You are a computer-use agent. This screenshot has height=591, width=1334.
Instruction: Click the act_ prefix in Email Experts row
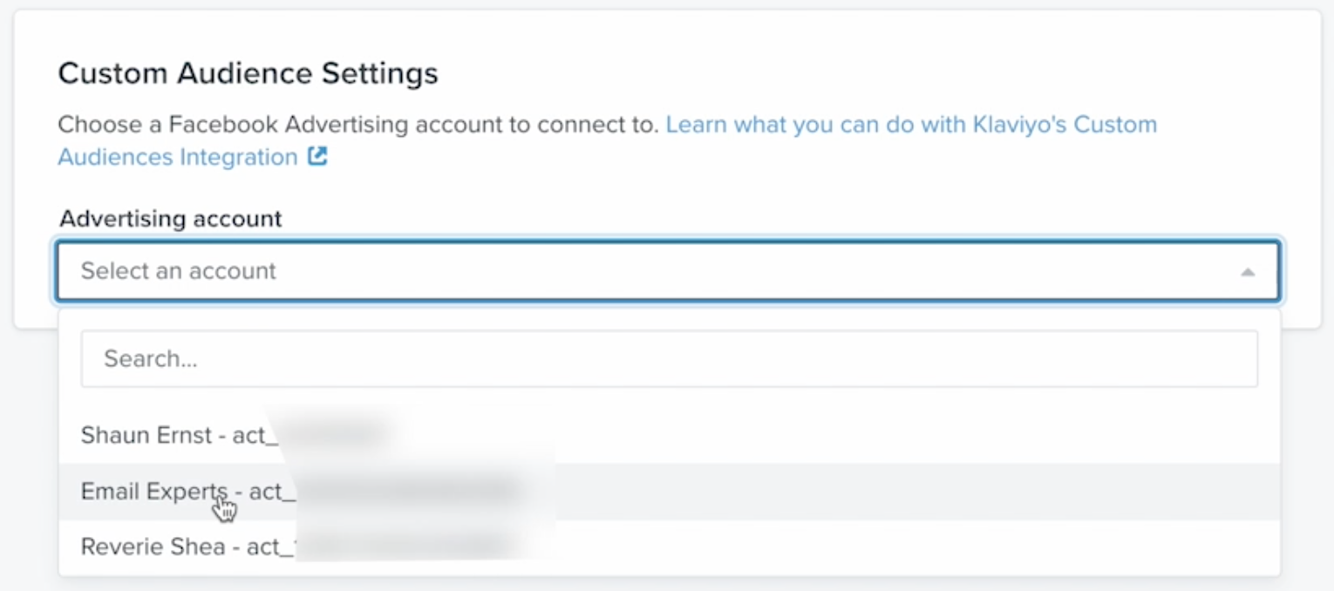click(x=266, y=492)
